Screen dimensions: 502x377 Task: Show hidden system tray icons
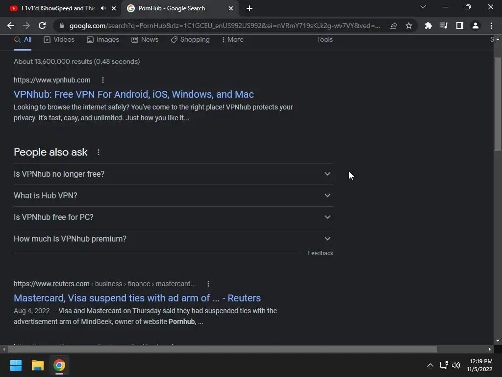430,365
